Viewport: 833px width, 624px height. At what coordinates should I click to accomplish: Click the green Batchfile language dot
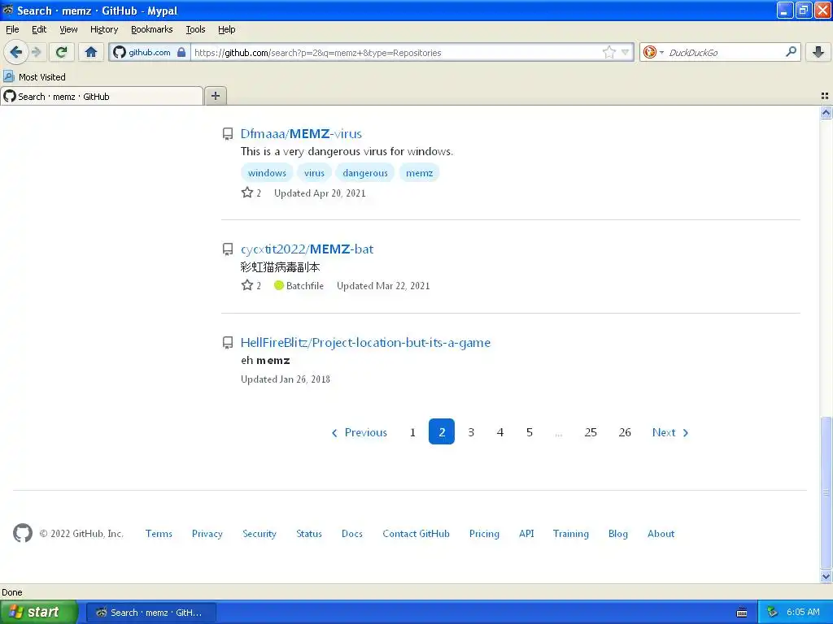[279, 285]
